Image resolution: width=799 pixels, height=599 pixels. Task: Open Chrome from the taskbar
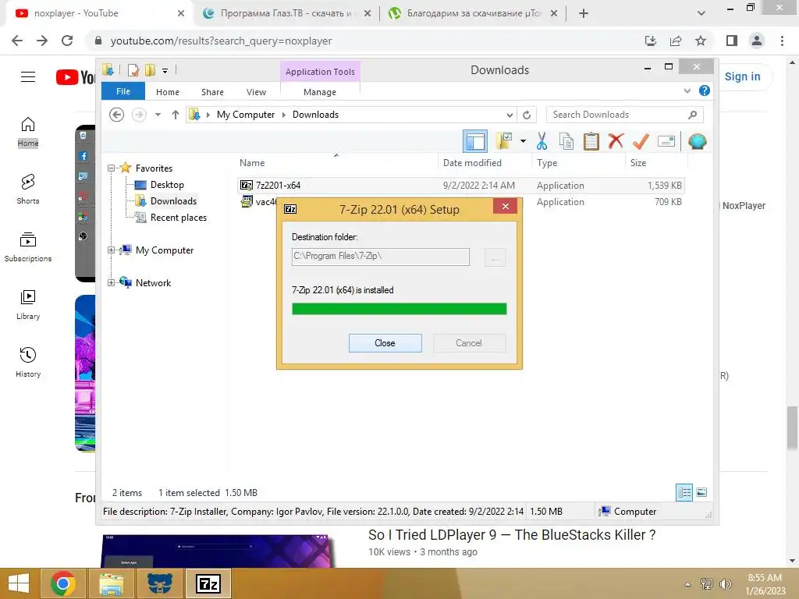pyautogui.click(x=62, y=583)
